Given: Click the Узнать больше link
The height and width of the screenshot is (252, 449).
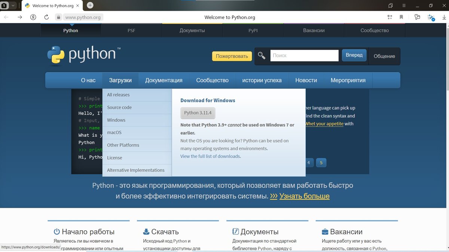Looking at the screenshot, I should tap(304, 196).
